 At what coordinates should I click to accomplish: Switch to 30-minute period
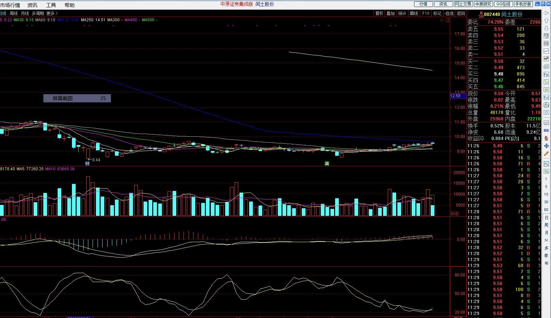click(x=546, y=202)
